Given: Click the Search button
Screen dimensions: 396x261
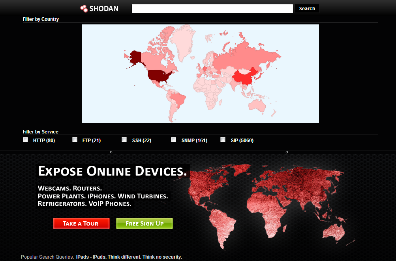Looking at the screenshot, I should tap(307, 9).
